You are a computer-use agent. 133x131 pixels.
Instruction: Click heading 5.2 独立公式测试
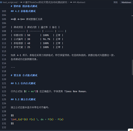pyautogui.click(x=23, y=99)
